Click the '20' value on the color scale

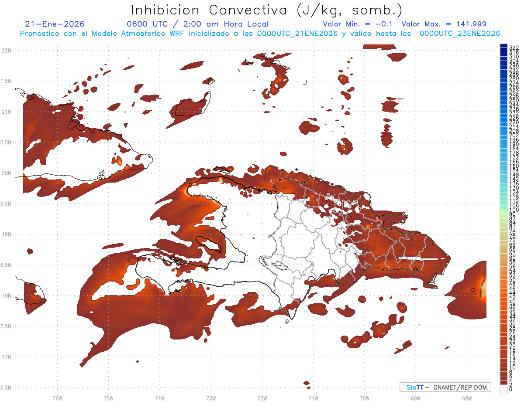[513, 346]
